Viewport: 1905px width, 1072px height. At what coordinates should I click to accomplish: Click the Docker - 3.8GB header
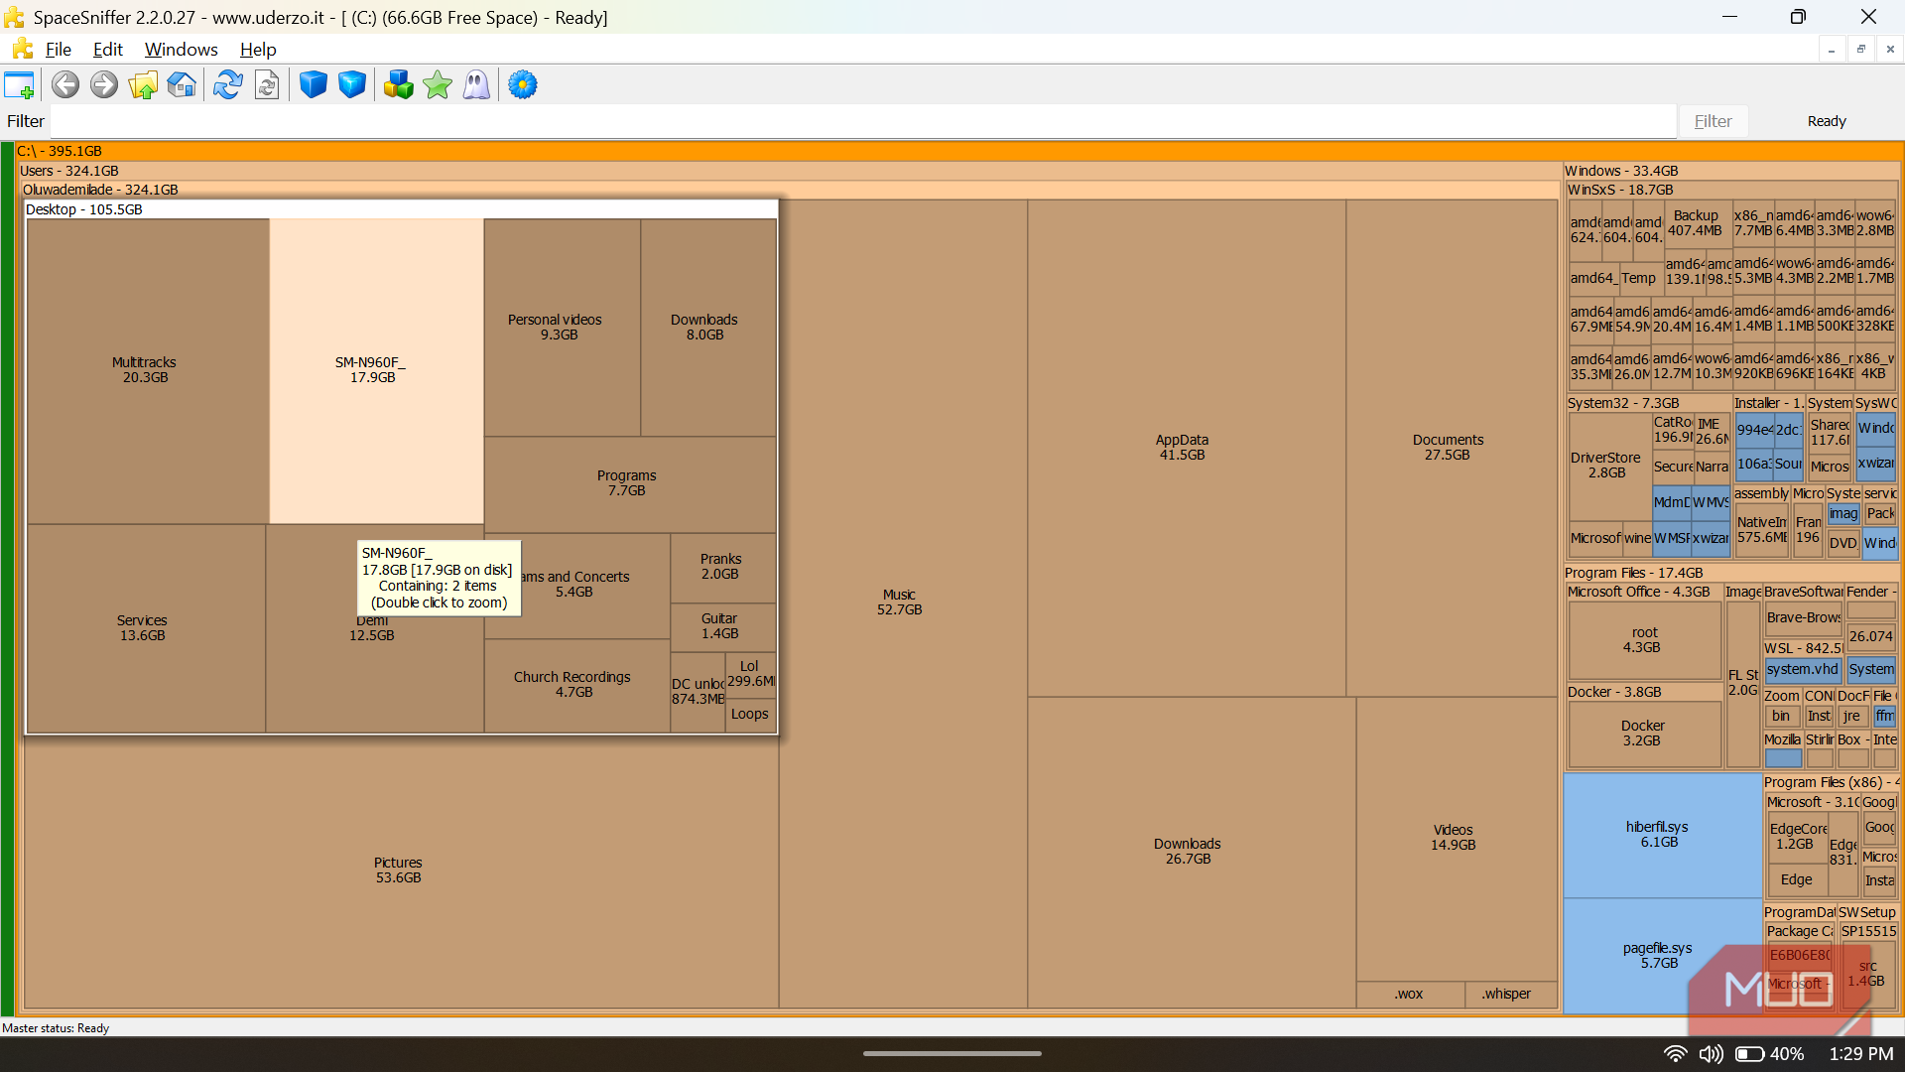(x=1644, y=692)
